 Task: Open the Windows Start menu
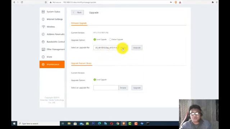coord(14,124)
